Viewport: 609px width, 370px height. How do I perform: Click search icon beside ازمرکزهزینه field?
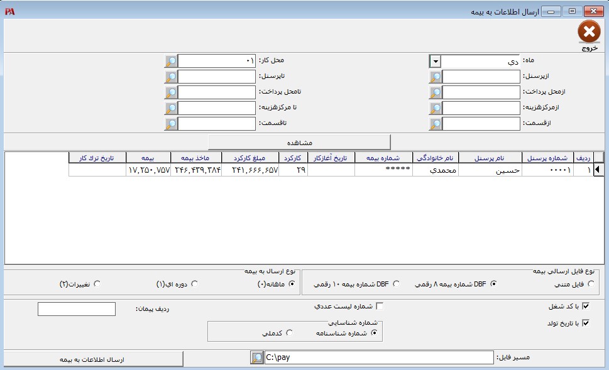pos(435,108)
